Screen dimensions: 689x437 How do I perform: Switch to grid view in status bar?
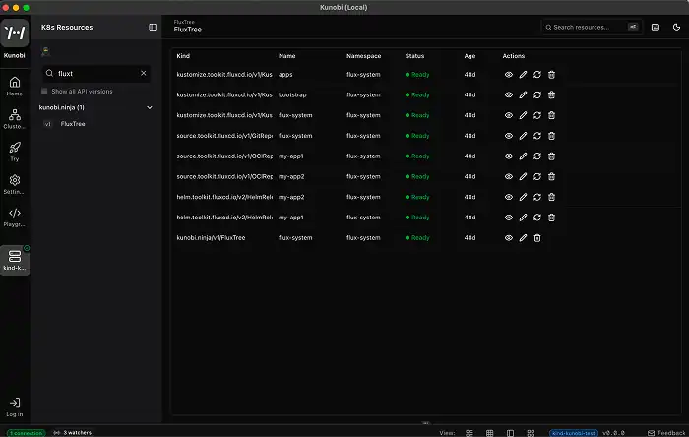point(531,433)
